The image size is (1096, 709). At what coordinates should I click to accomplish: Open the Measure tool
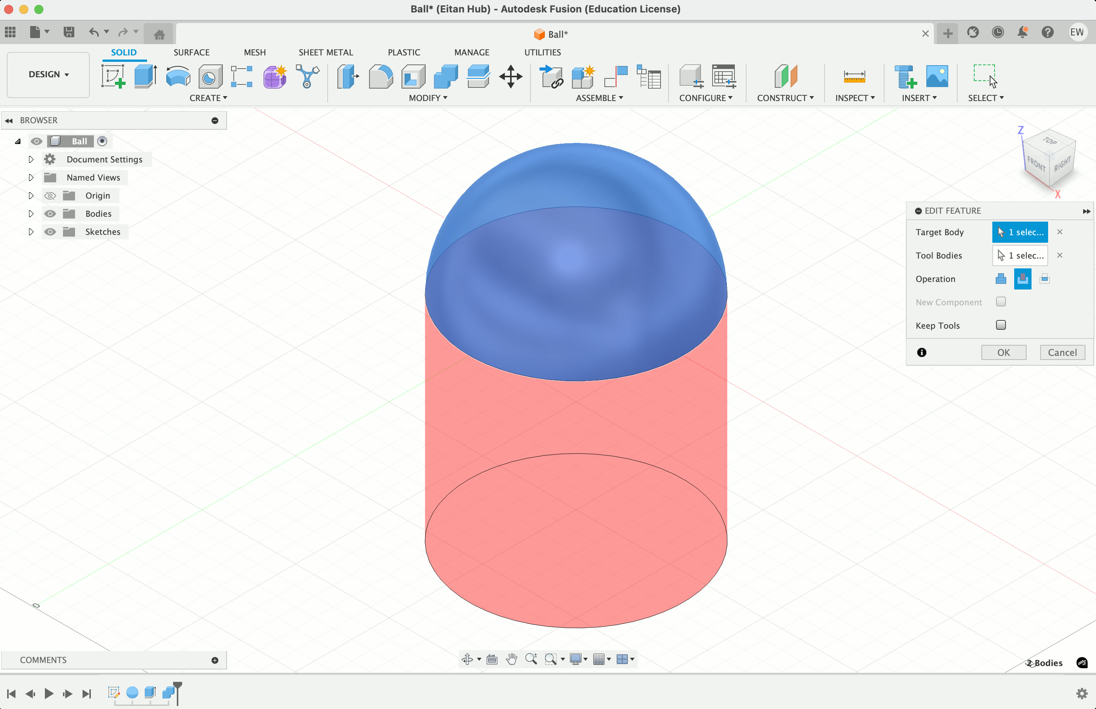click(x=854, y=77)
